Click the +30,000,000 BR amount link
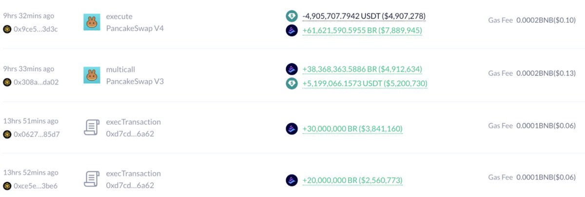 tap(352, 129)
